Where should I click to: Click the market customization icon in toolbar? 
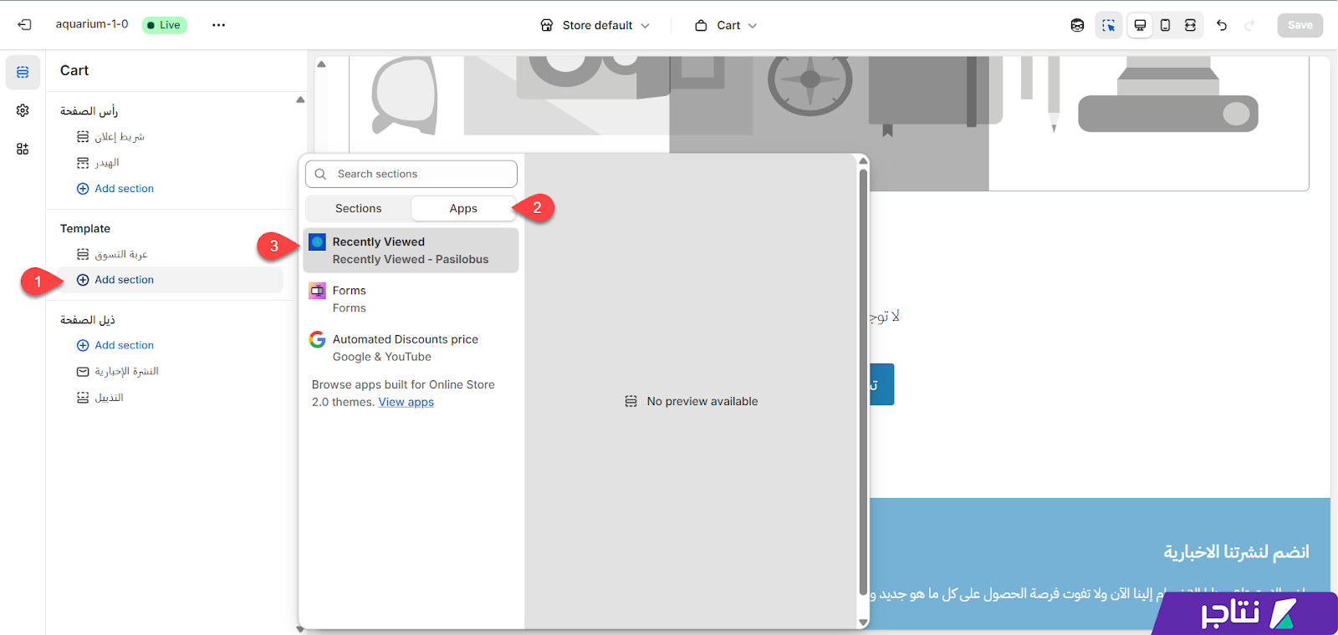tap(1077, 25)
